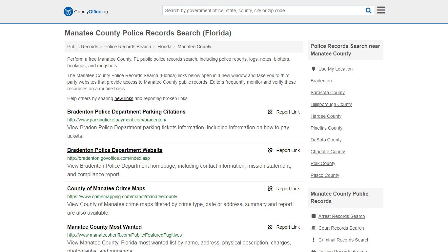
Task: Click the broken-link icon beside Bradenton Parking Citations
Action: 270,112
